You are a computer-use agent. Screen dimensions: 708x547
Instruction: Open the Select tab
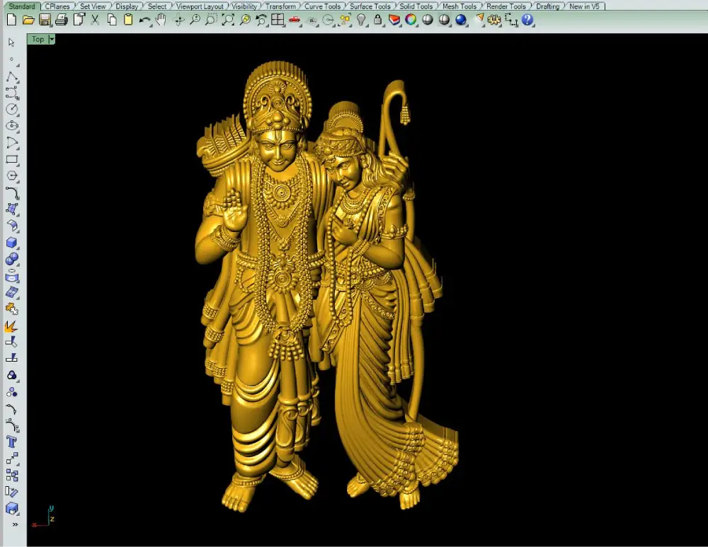tap(156, 6)
